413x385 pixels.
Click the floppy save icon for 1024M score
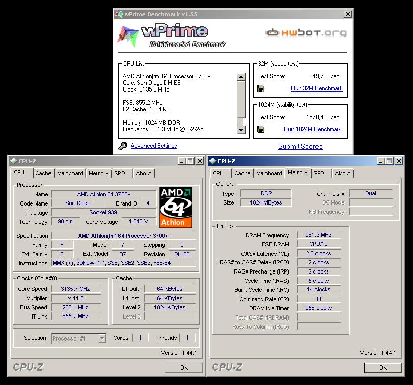pos(261,129)
